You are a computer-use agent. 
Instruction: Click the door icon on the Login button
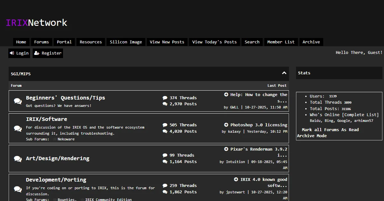pos(12,53)
